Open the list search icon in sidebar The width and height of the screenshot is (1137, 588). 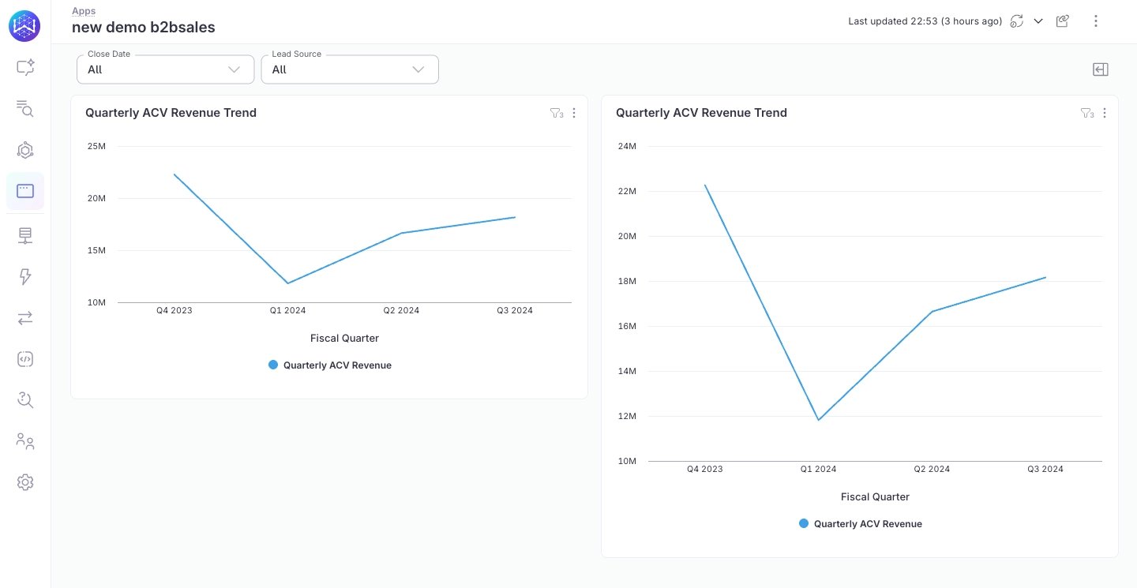pos(25,109)
